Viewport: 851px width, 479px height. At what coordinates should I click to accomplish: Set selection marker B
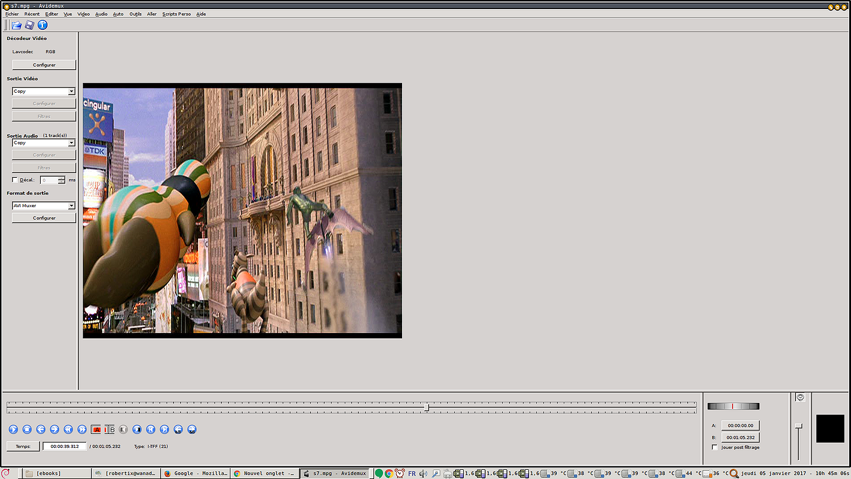[110, 429]
